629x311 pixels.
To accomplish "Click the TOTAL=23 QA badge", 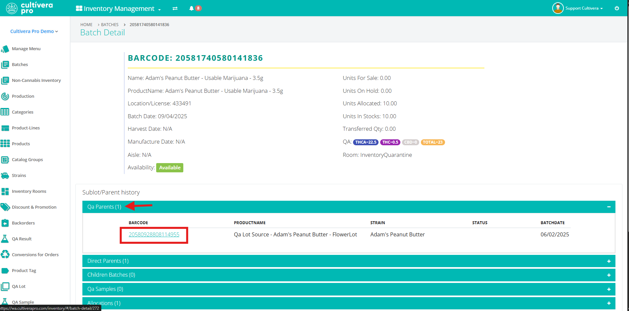I will (433, 142).
